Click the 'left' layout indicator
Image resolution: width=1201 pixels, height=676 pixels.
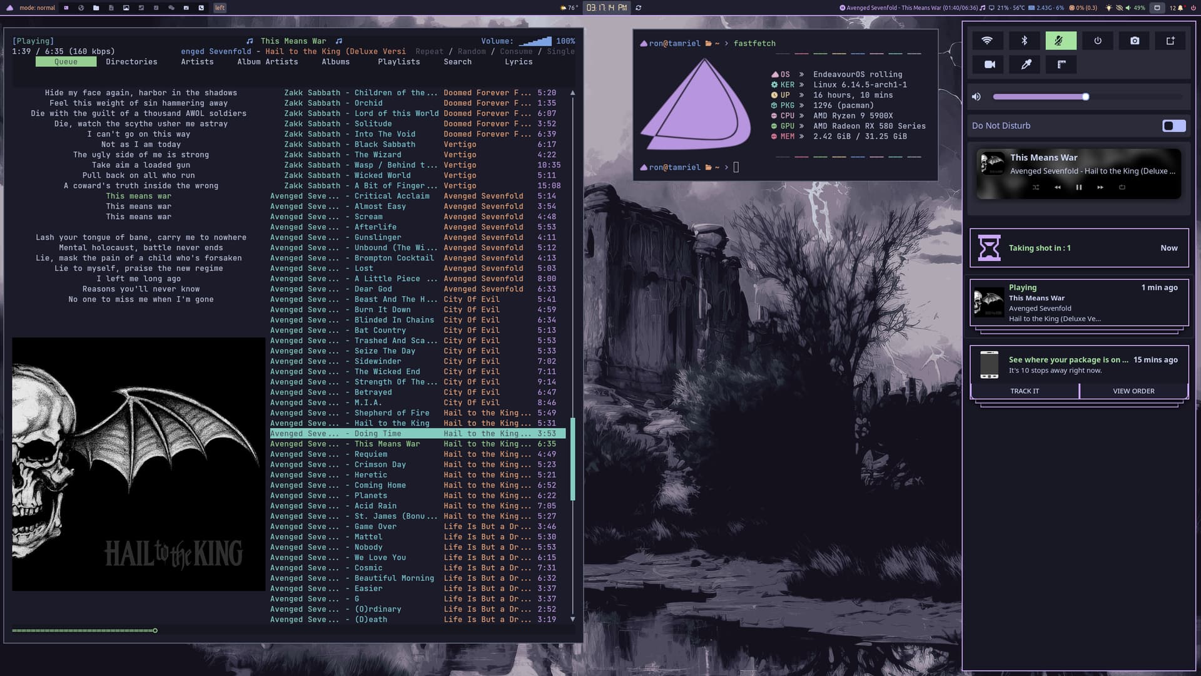(220, 8)
